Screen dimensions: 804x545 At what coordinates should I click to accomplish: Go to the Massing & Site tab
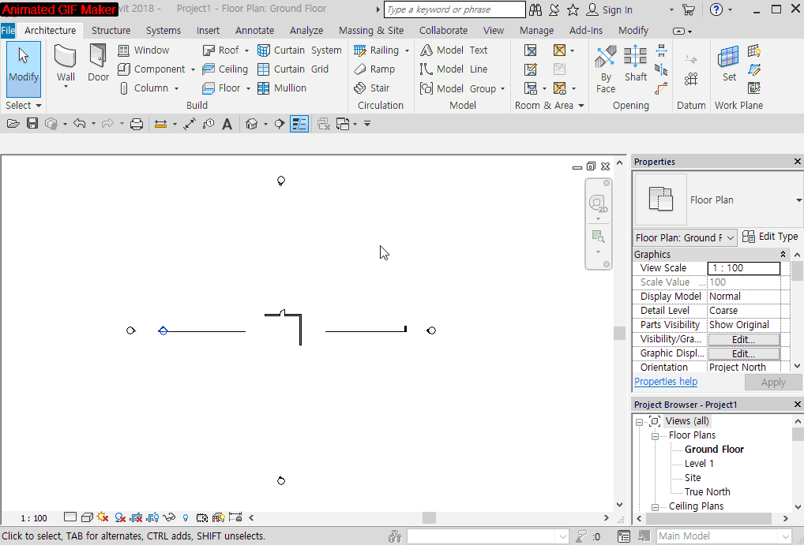pyautogui.click(x=371, y=31)
